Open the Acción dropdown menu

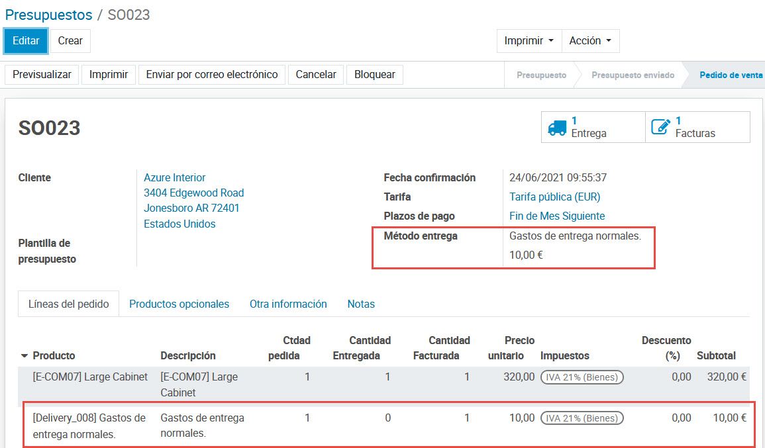coord(589,40)
